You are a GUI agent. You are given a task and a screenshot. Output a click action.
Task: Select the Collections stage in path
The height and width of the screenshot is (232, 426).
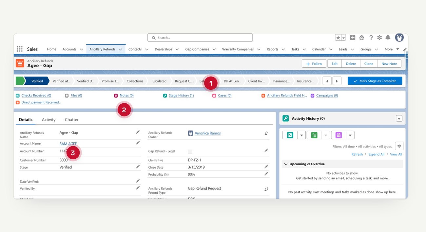click(x=135, y=81)
